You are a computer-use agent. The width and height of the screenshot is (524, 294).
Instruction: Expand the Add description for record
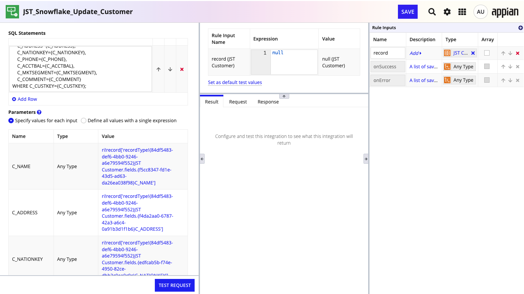pyautogui.click(x=415, y=53)
